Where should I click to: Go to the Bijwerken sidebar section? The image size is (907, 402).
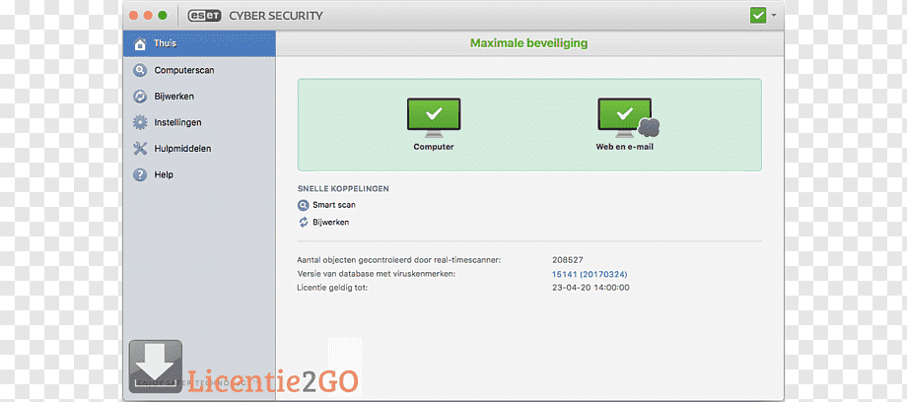pyautogui.click(x=199, y=97)
